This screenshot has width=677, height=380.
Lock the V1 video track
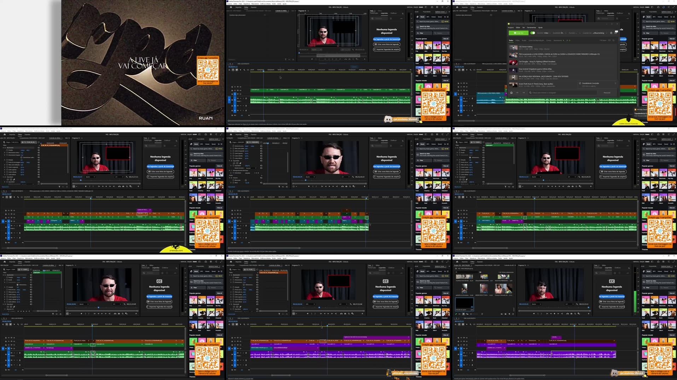coord(232,94)
